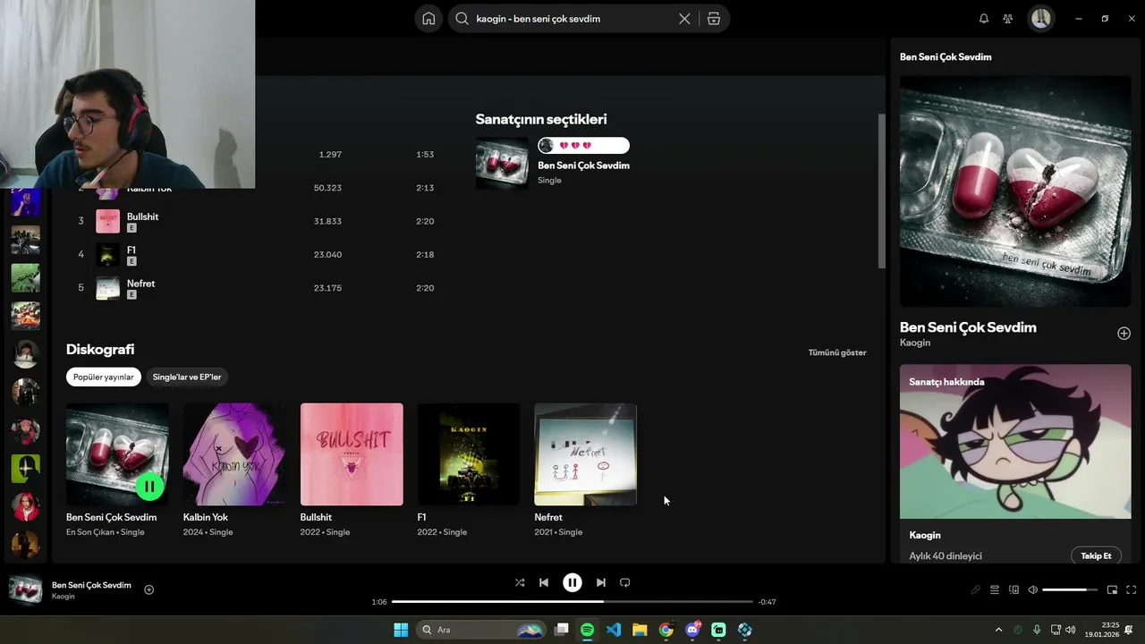
Task: Open Google Chrome from the taskbar
Action: (x=666, y=630)
